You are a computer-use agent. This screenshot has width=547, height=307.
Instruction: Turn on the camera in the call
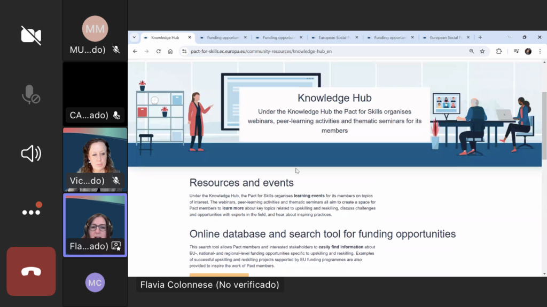point(31,35)
